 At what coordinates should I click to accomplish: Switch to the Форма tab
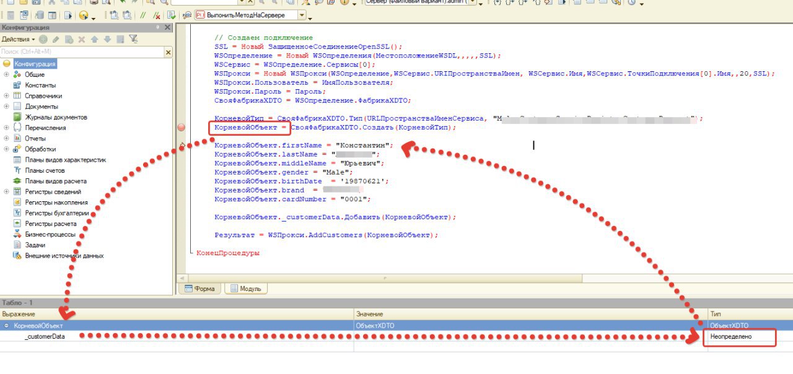(199, 289)
